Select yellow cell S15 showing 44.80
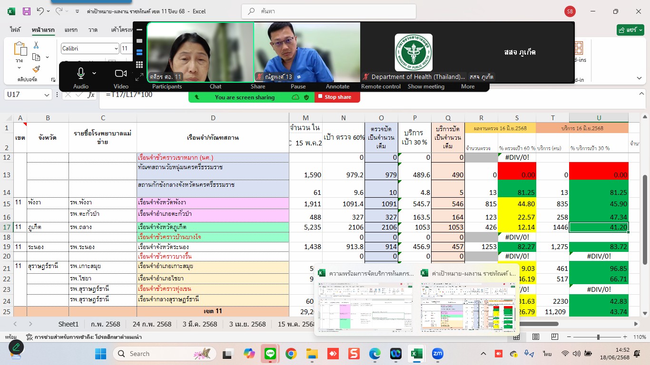Screen dimensions: 650x365 pos(517,203)
